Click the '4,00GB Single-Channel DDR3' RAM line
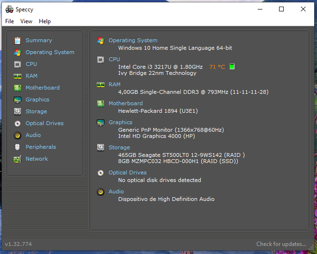317x254 pixels. [193, 92]
